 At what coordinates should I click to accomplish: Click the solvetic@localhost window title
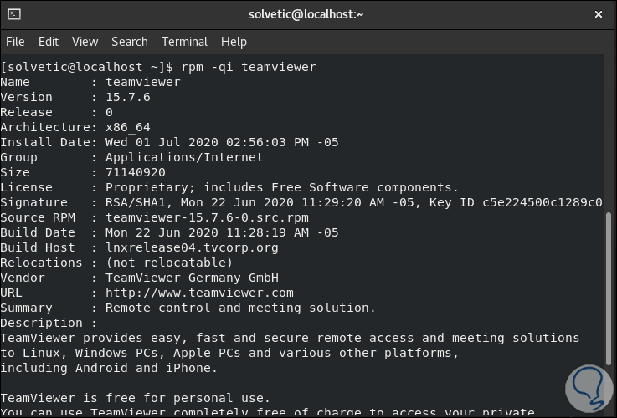(x=307, y=14)
